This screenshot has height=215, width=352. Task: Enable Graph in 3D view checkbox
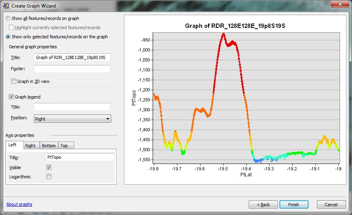point(14,81)
